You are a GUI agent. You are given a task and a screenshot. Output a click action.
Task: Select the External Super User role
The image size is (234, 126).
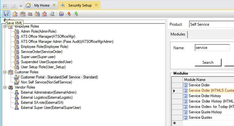[x=51, y=108]
